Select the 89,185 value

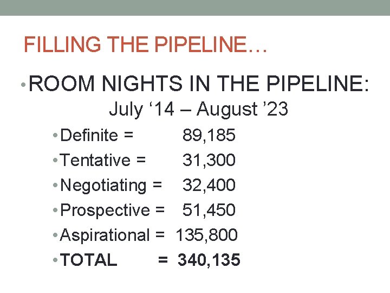point(209,135)
